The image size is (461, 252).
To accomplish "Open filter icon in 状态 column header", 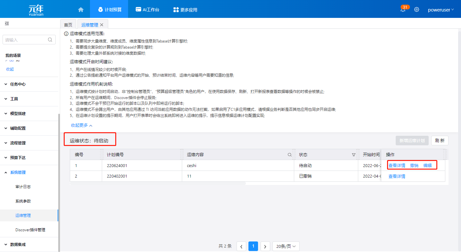I will click(x=353, y=155).
